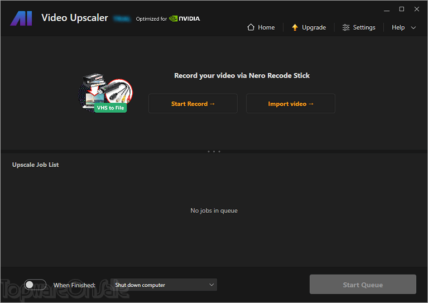The width and height of the screenshot is (428, 303).
Task: Click the Optimized for label
Action: click(x=151, y=19)
